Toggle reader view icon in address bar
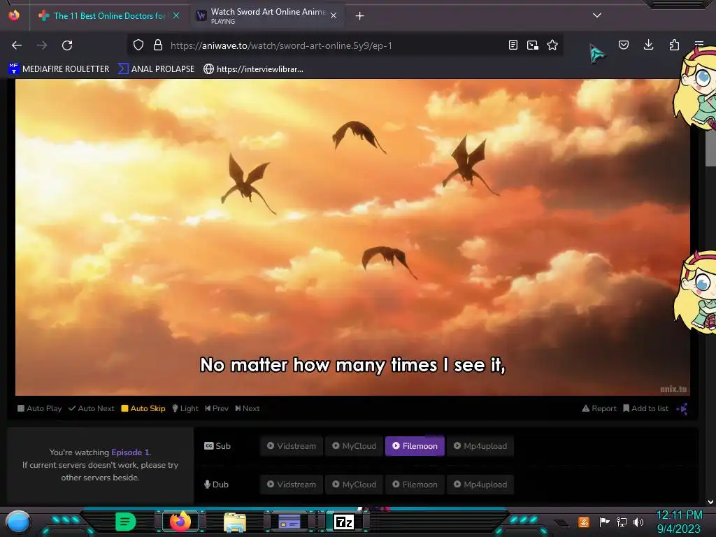Image resolution: width=716 pixels, height=537 pixels. pos(513,45)
